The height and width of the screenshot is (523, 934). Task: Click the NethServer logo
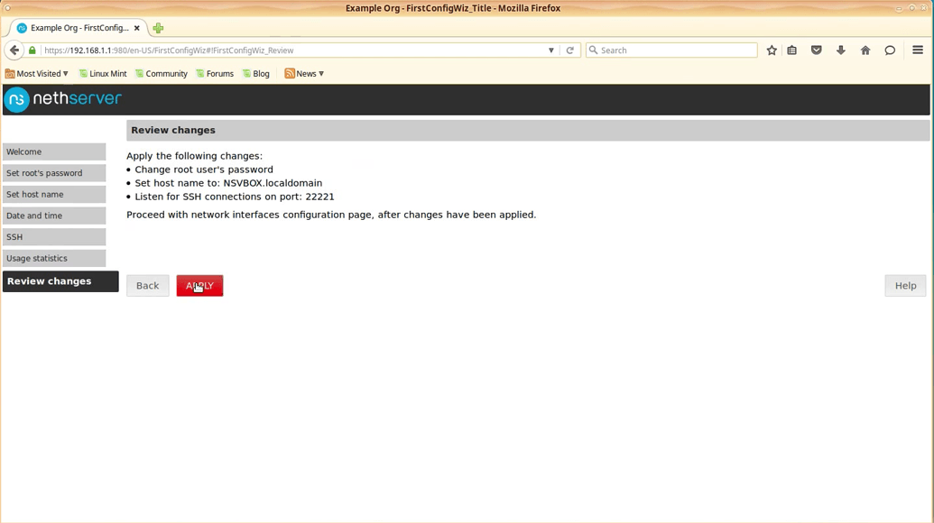click(62, 99)
